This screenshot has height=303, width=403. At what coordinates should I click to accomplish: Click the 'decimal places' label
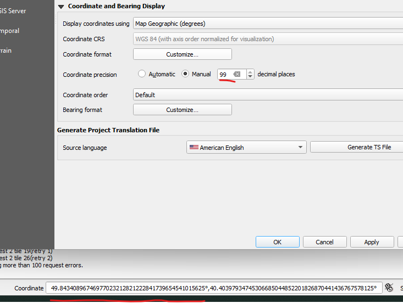coord(276,74)
